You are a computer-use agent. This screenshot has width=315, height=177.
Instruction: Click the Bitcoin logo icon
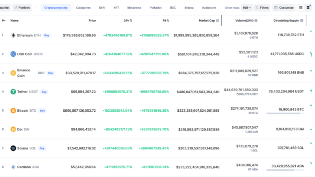pos(13,111)
